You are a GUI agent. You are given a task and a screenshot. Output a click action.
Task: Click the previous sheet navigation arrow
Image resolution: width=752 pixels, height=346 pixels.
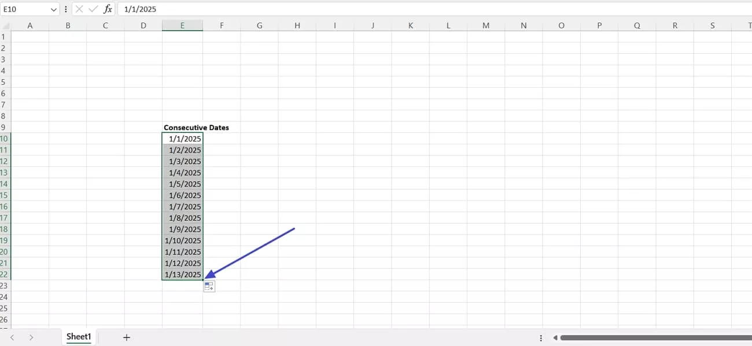click(x=13, y=337)
